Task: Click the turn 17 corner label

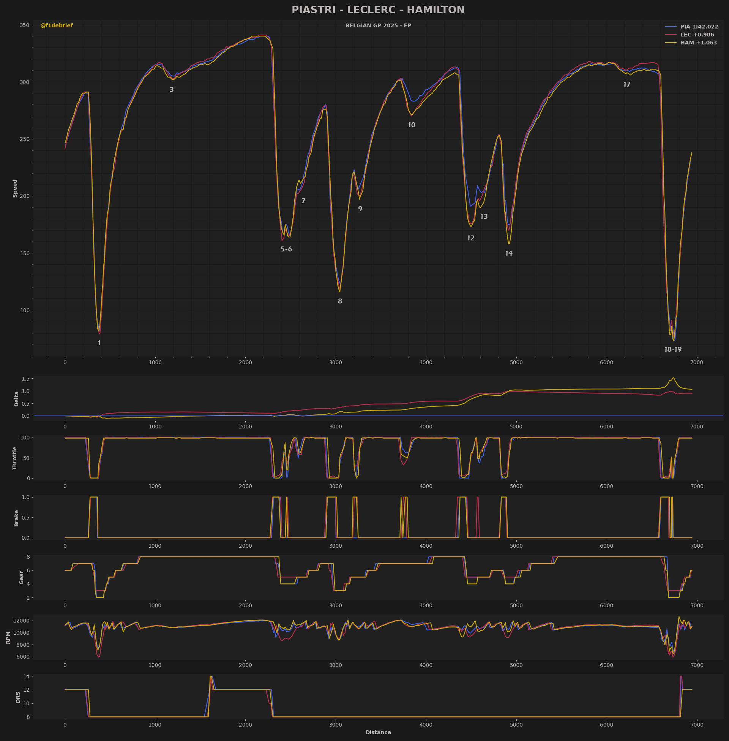Action: pos(627,85)
